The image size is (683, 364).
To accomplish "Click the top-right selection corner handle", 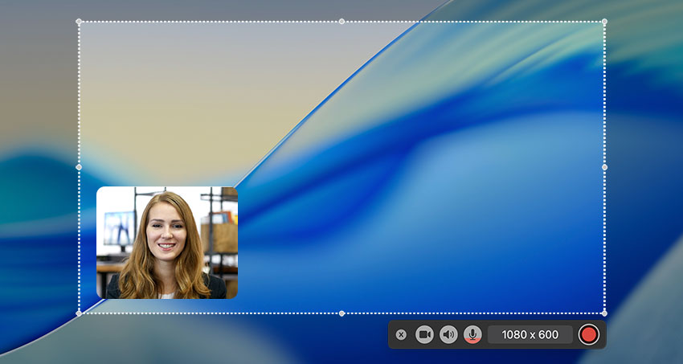I will click(604, 22).
